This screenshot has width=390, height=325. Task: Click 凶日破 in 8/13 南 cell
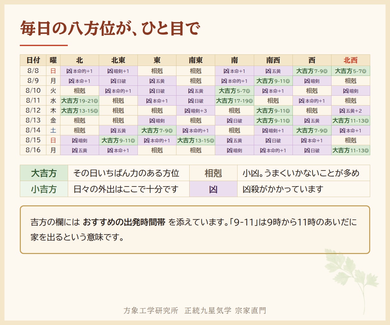pos(235,120)
